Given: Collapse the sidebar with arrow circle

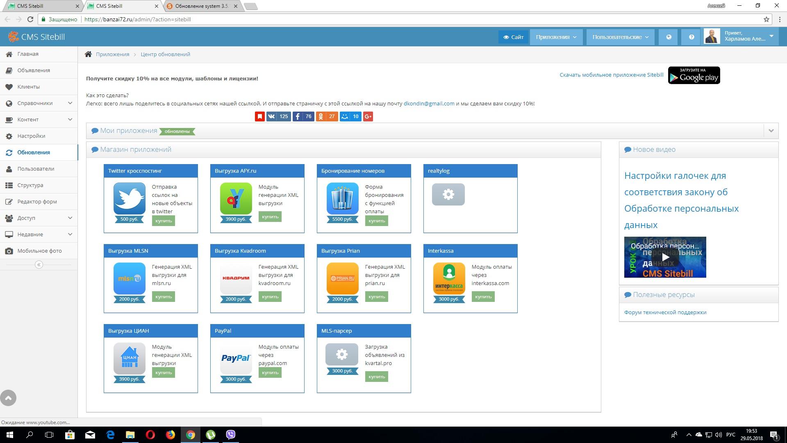Looking at the screenshot, I should (39, 265).
